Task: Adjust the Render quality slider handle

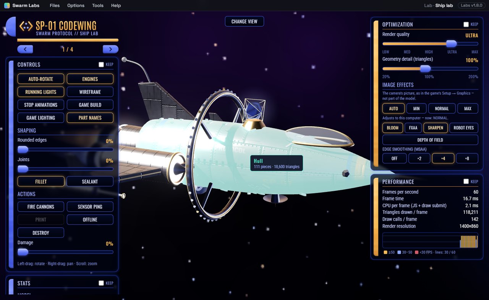Action: 452,44
